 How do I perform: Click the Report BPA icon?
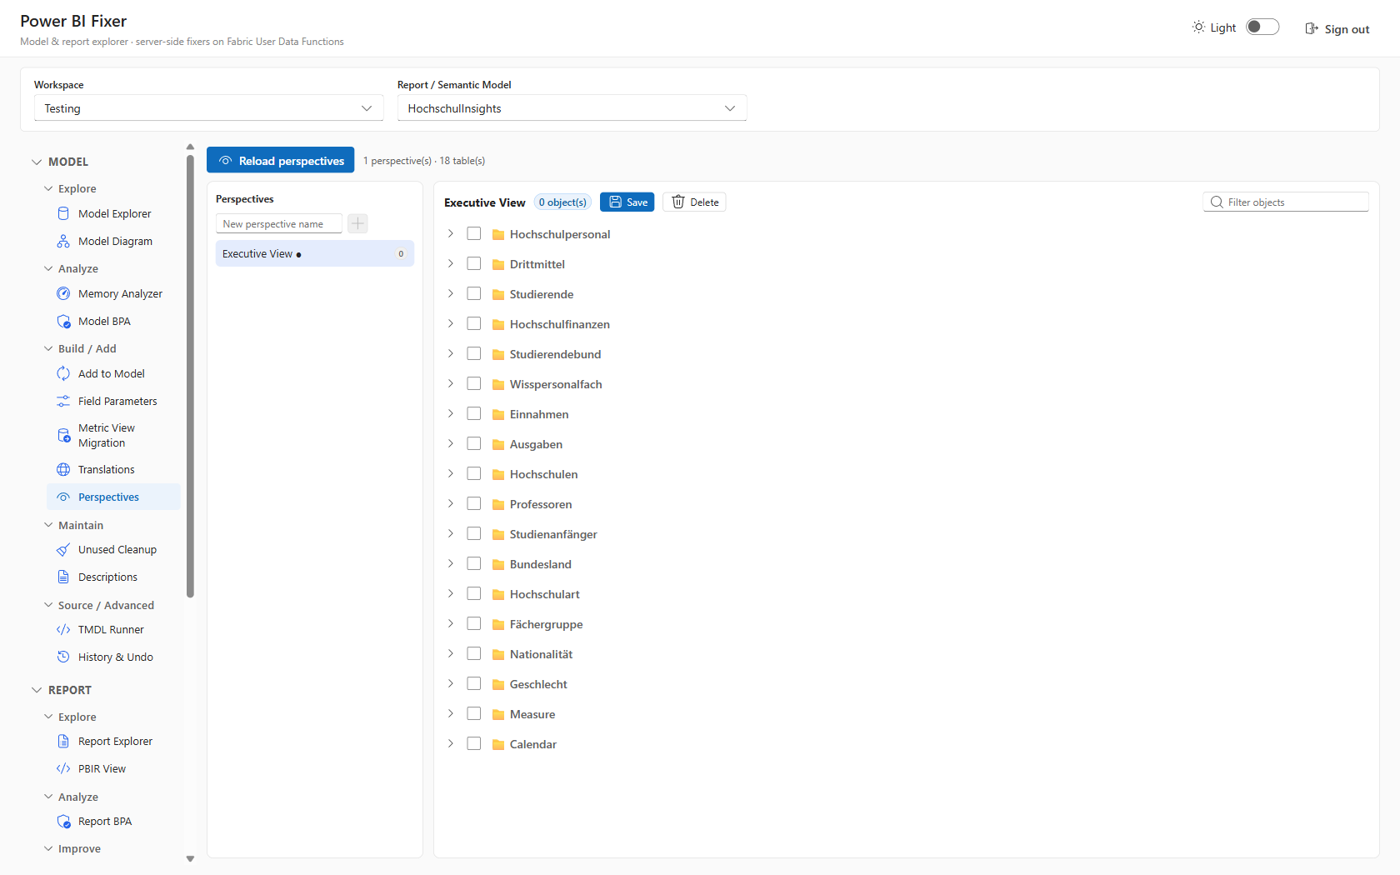[63, 821]
